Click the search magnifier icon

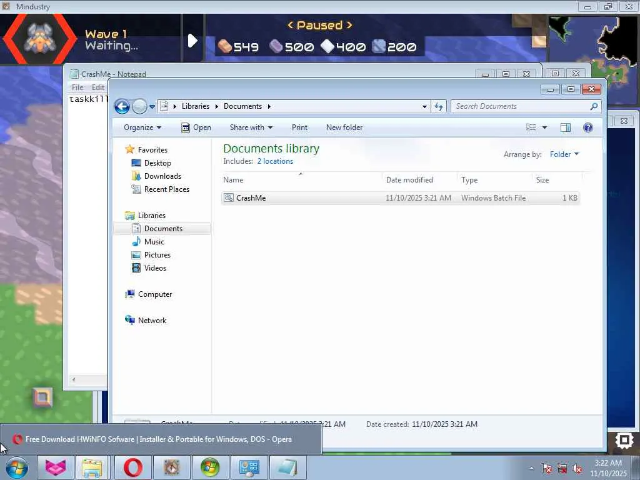pos(594,106)
